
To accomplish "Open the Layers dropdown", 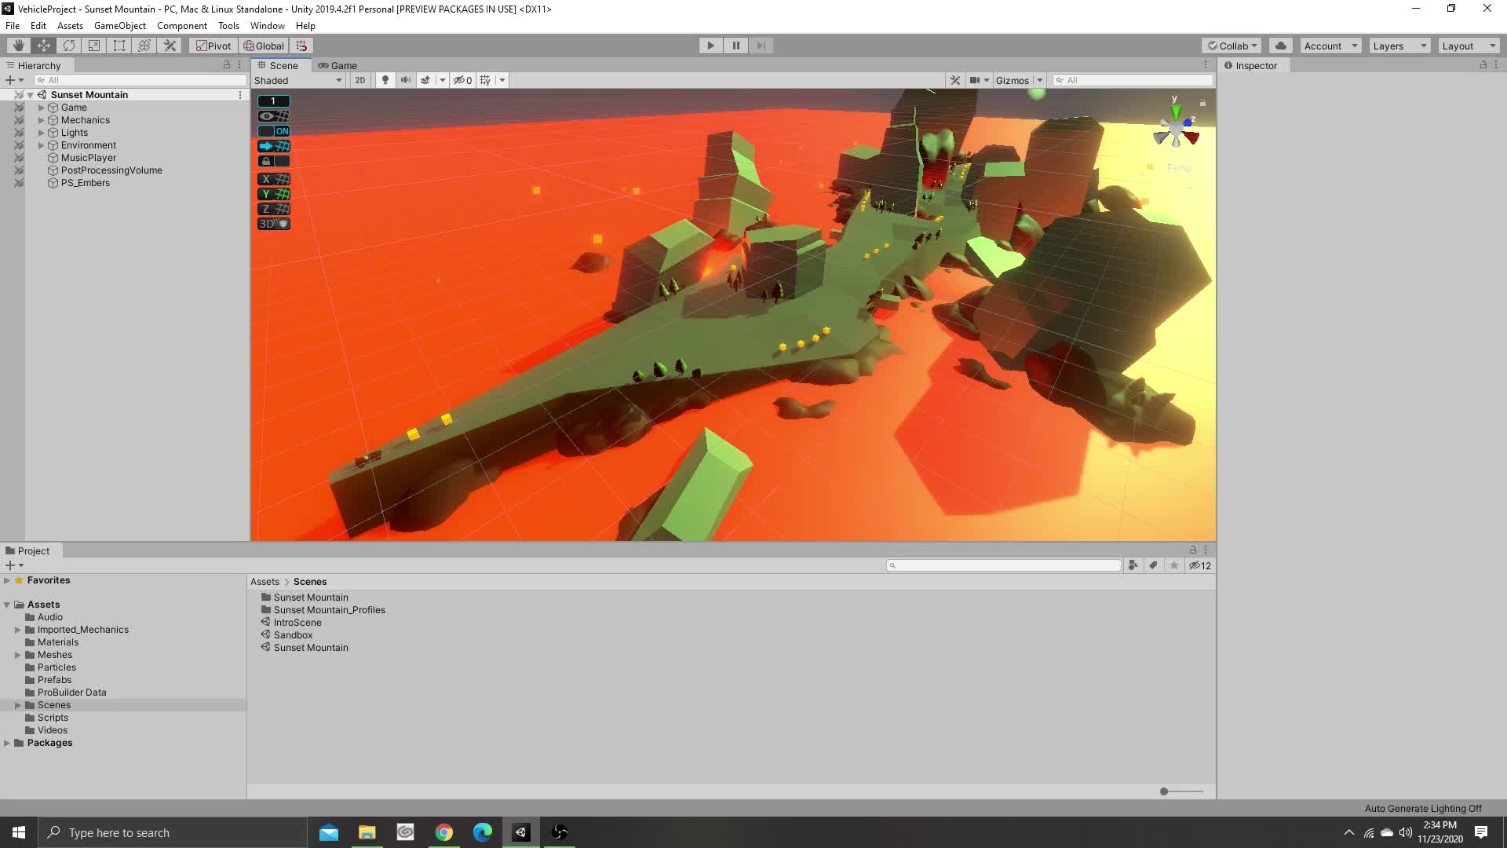I will click(x=1398, y=46).
